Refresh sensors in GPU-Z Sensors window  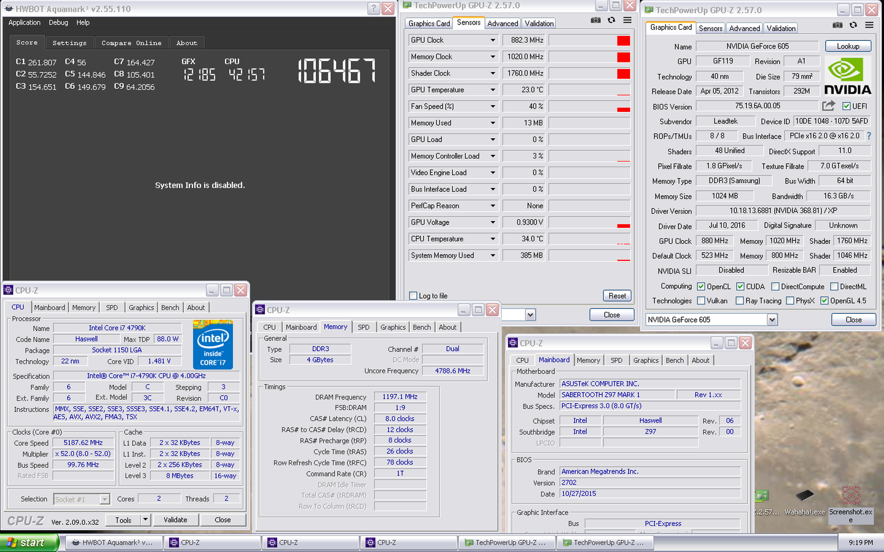coord(611,20)
